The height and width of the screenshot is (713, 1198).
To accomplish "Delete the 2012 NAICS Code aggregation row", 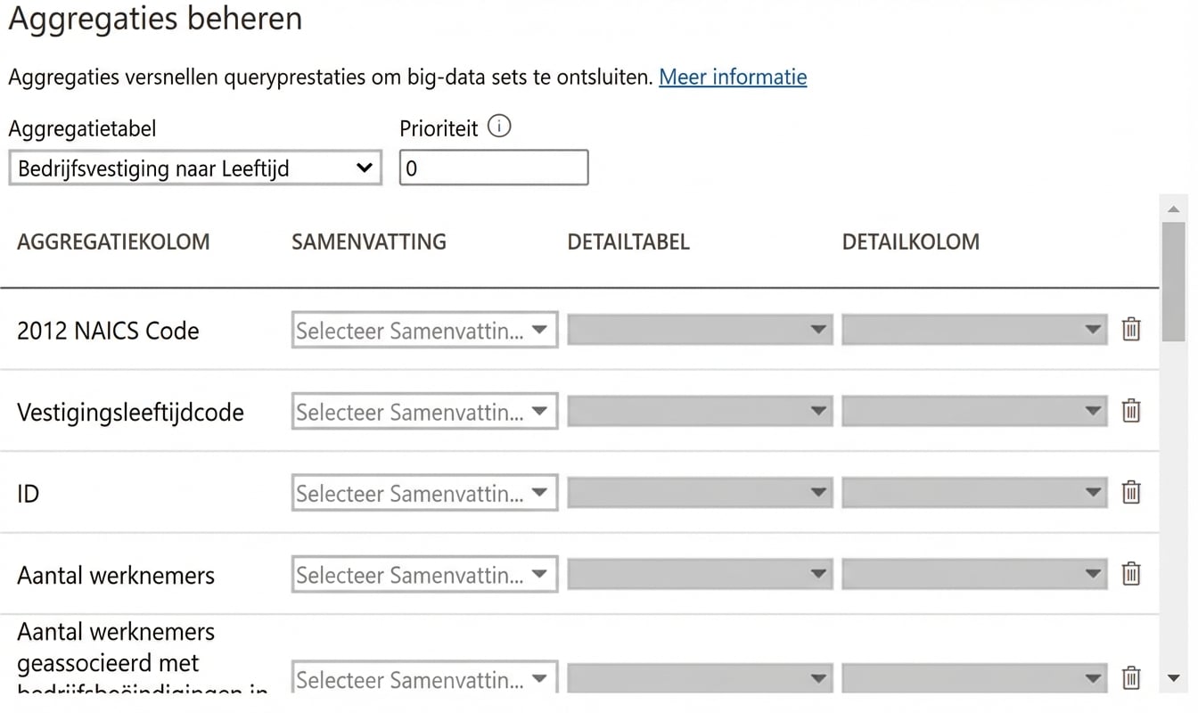I will tap(1131, 329).
